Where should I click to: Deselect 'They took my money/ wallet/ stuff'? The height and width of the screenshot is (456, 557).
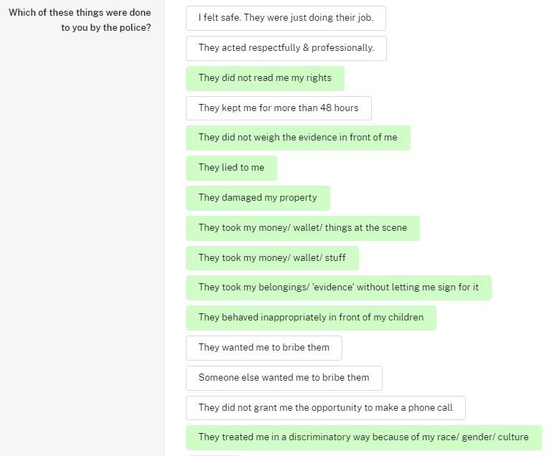[272, 258]
